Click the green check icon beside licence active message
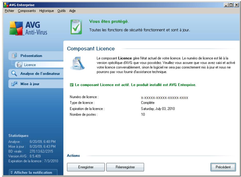 pos(72,85)
